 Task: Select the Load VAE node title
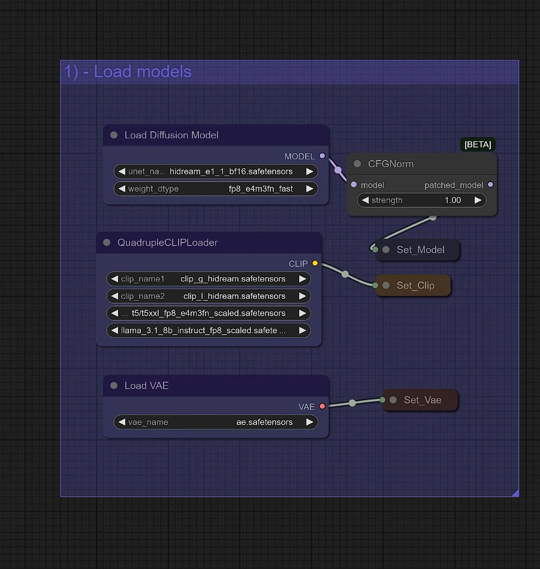(x=216, y=385)
